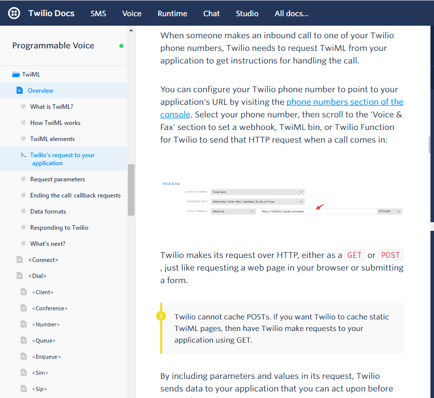Click the sidebar scrollbar thumb

(x=131, y=190)
